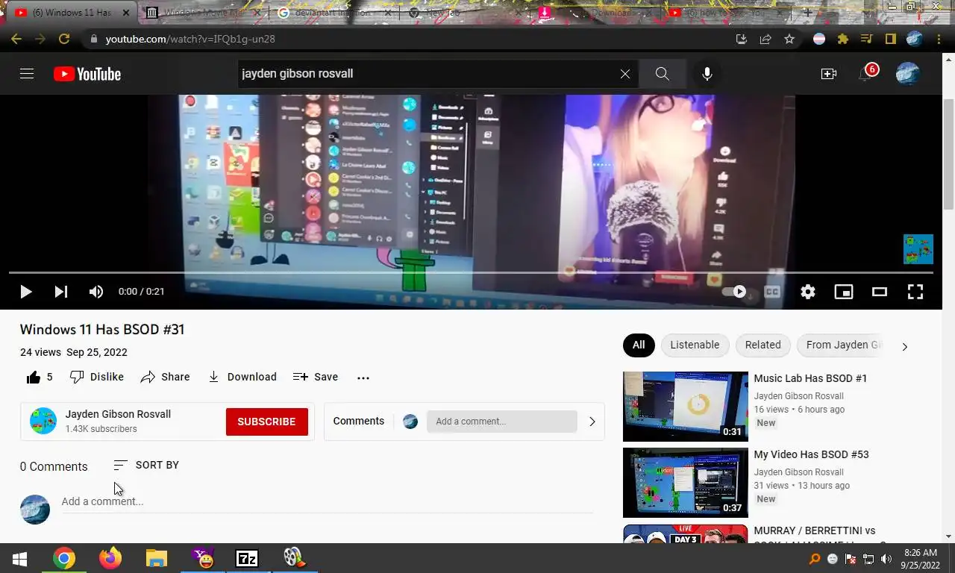This screenshot has width=955, height=573.
Task: Select the Listenable filter chip
Action: pyautogui.click(x=695, y=345)
